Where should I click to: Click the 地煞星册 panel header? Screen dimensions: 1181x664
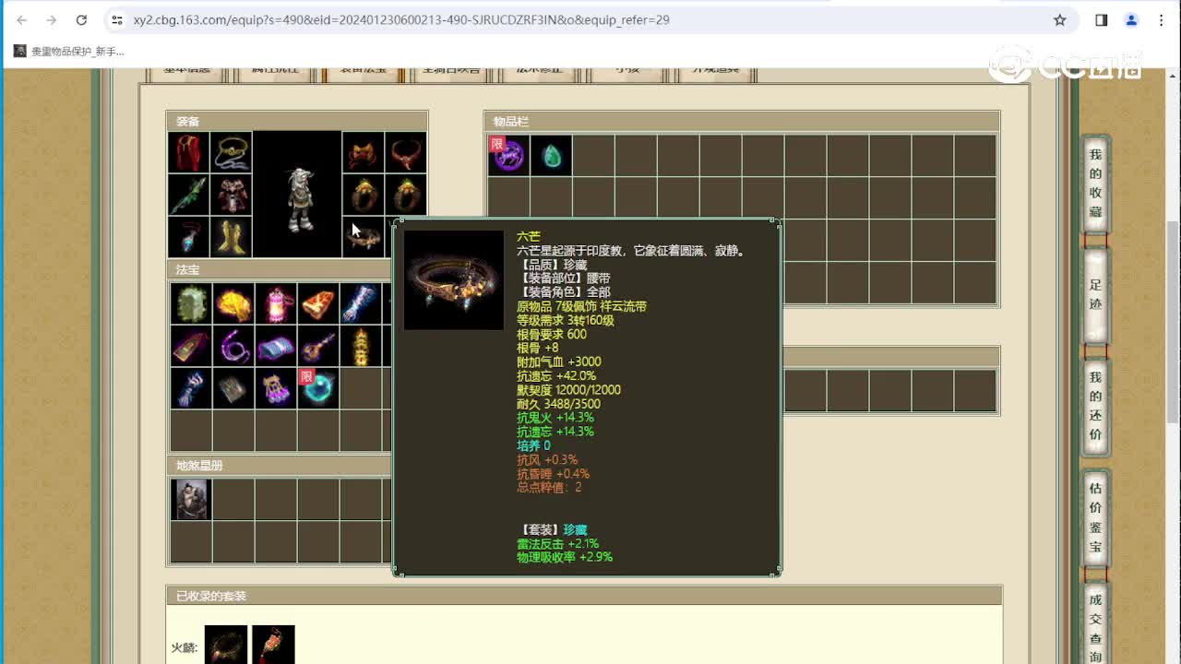[x=280, y=465]
